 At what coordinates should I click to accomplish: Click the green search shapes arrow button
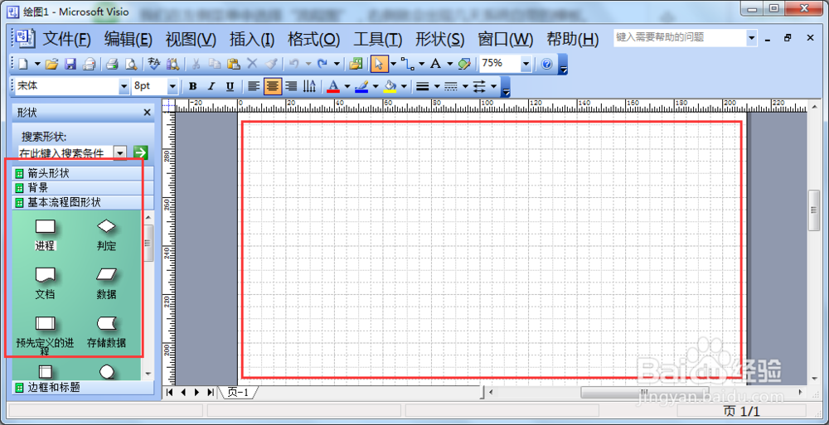click(x=140, y=152)
